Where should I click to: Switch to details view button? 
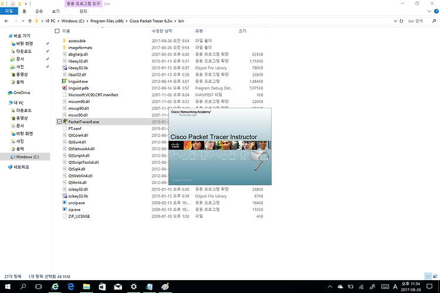point(428,277)
